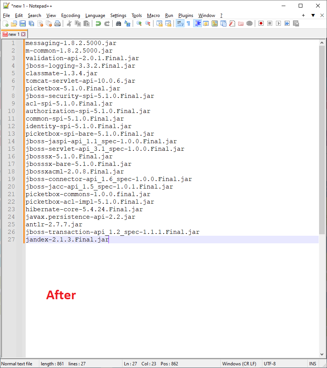This screenshot has height=368, width=327.
Task: Click the dark dropdown arrow near the tab bar
Action: pyautogui.click(x=313, y=15)
